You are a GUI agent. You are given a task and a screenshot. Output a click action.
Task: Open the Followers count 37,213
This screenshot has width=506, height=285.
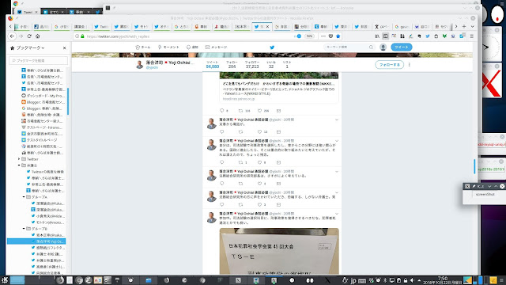click(252, 65)
